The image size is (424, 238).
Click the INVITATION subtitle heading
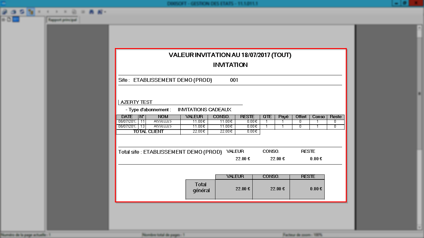click(230, 65)
